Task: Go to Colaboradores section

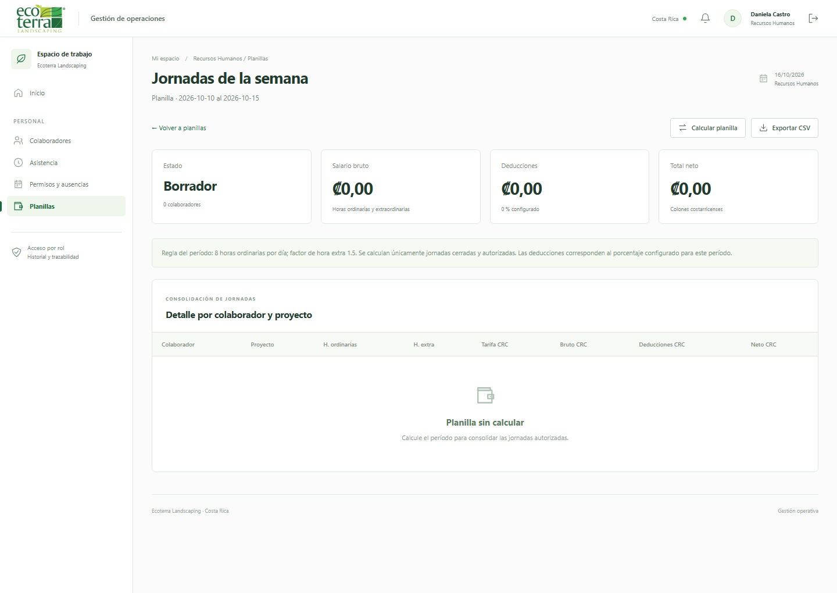Action: tap(66, 141)
